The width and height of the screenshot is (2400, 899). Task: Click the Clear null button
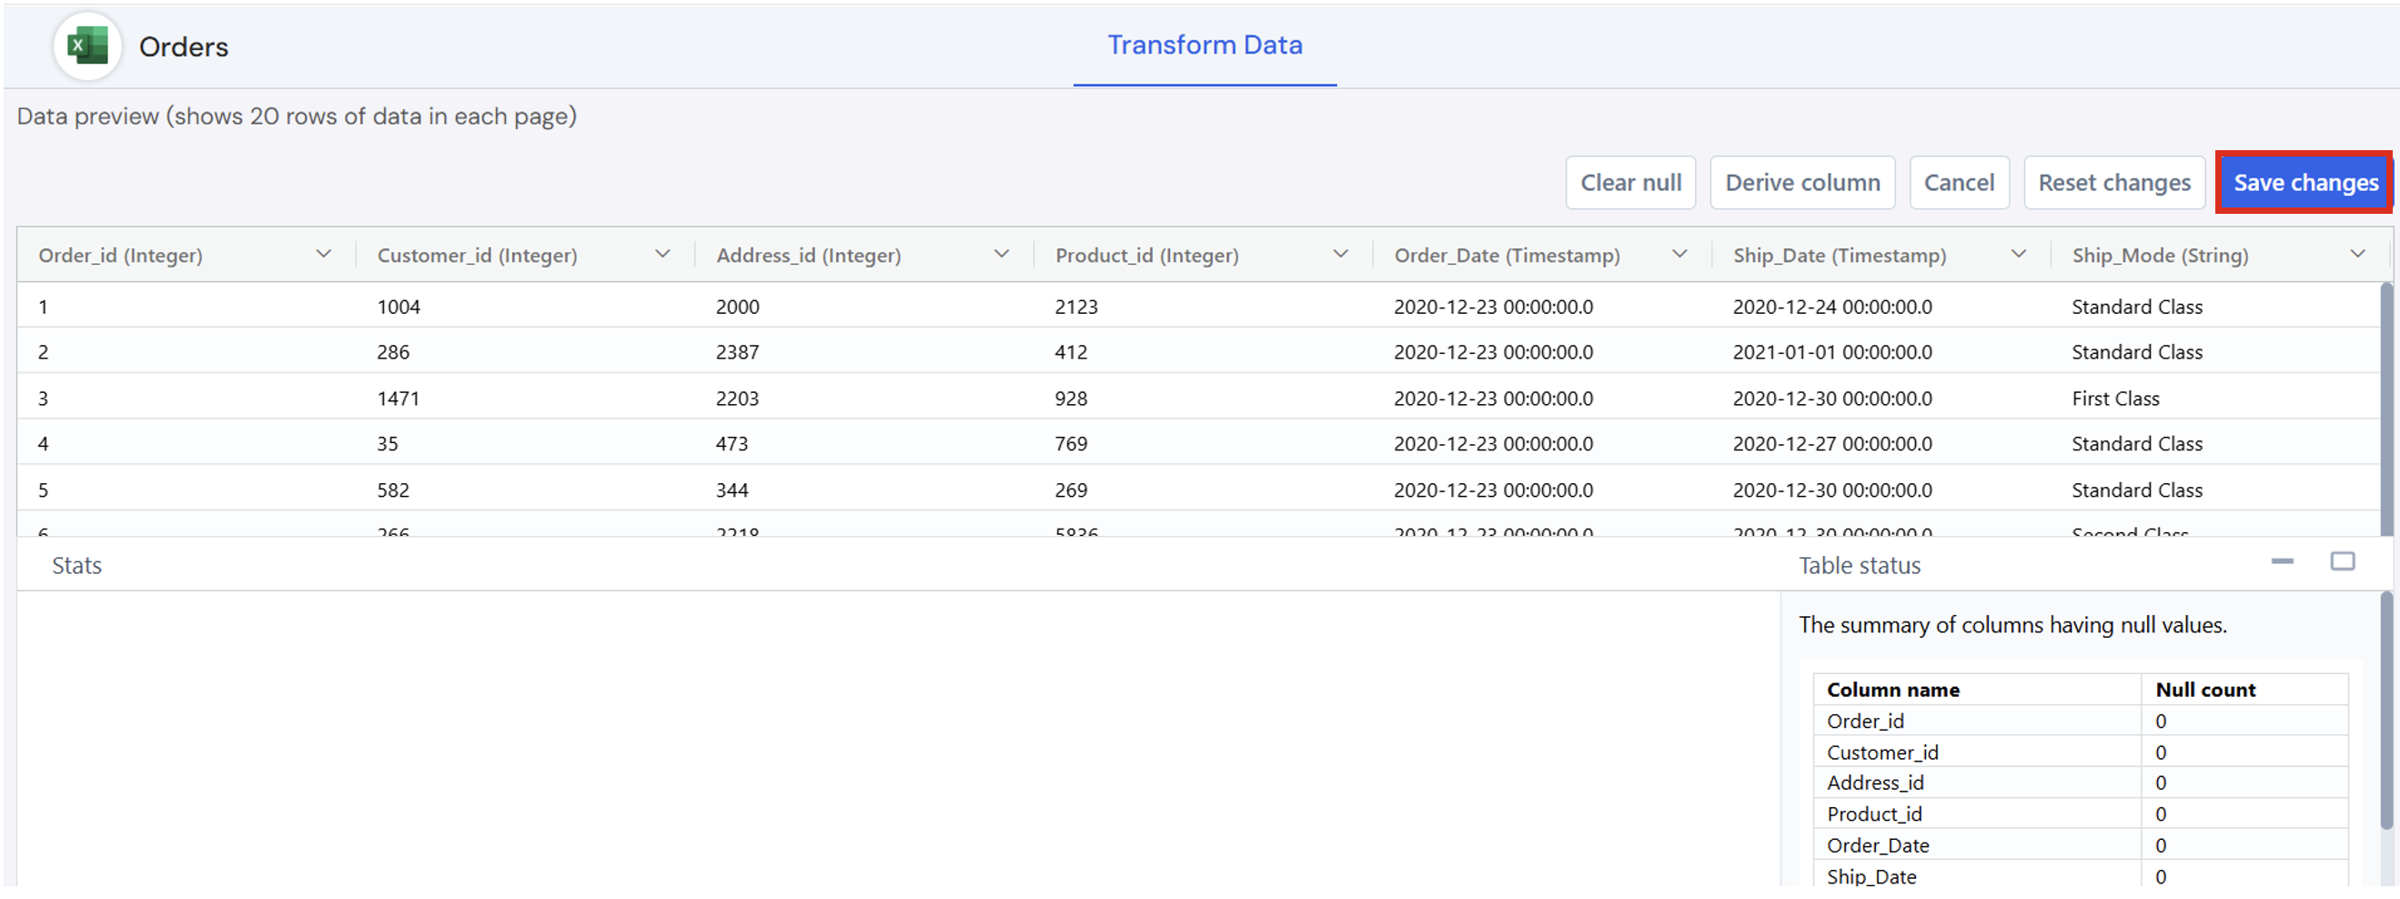1629,183
